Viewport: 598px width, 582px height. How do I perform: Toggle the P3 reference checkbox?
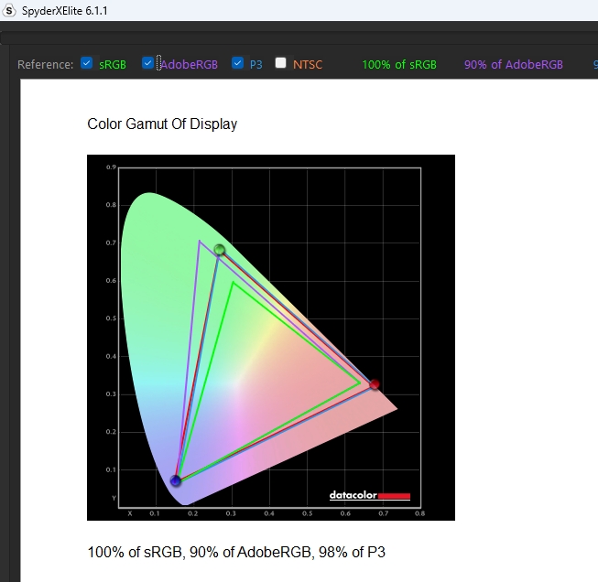pyautogui.click(x=238, y=64)
